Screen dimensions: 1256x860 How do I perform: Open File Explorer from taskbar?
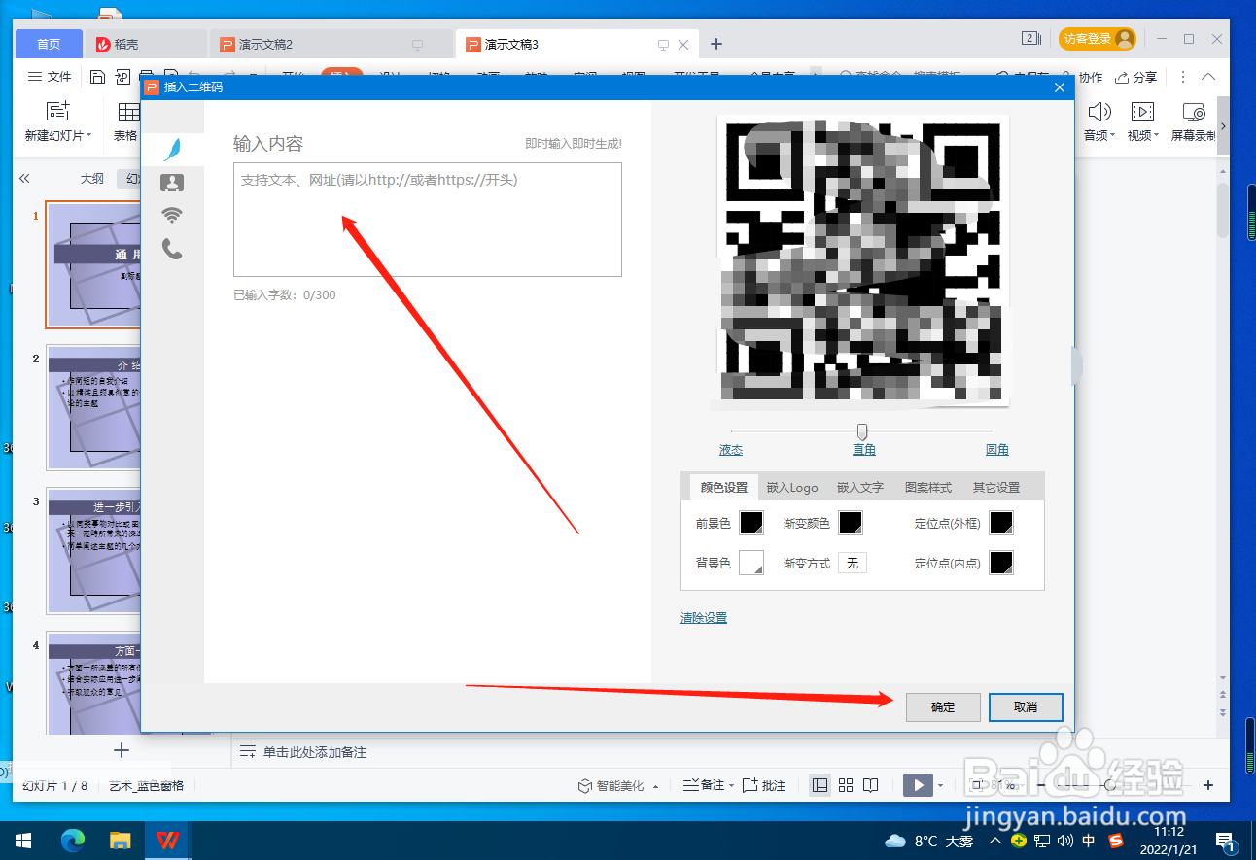(120, 841)
